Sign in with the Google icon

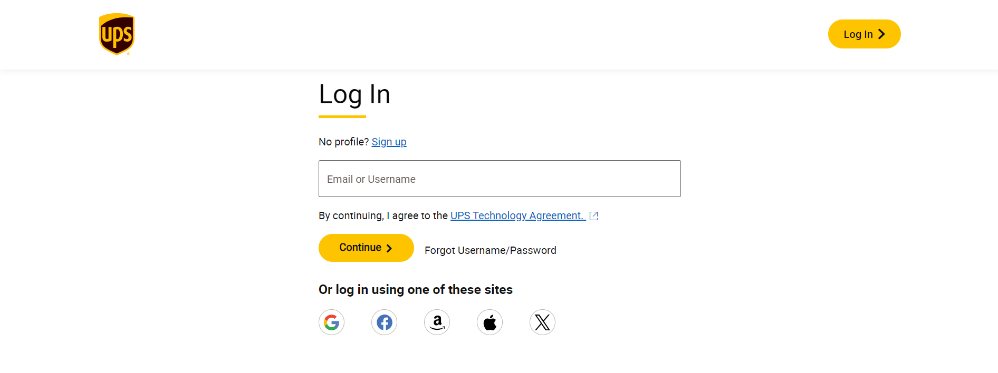tap(331, 322)
